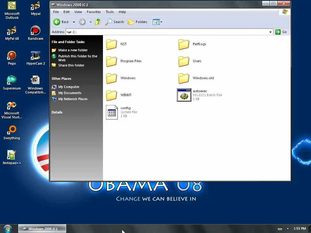Click the green Go button

click(281, 32)
